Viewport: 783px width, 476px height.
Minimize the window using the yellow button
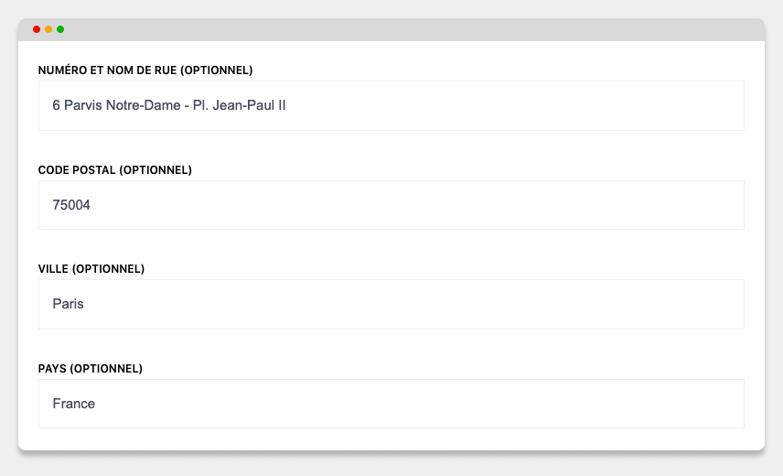click(x=48, y=29)
